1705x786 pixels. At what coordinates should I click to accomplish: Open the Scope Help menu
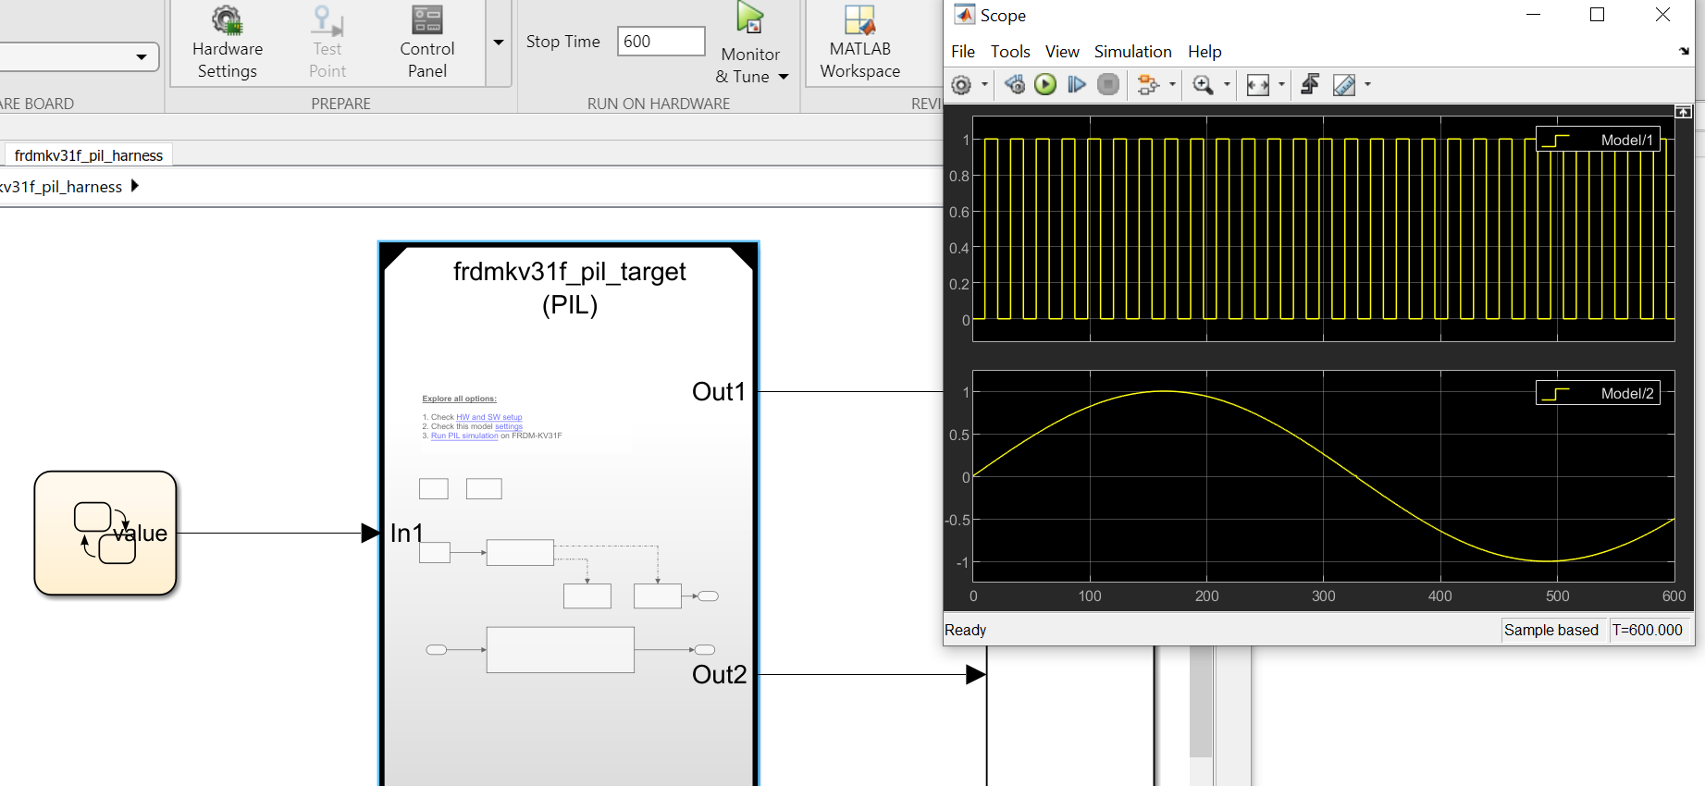pyautogui.click(x=1205, y=52)
